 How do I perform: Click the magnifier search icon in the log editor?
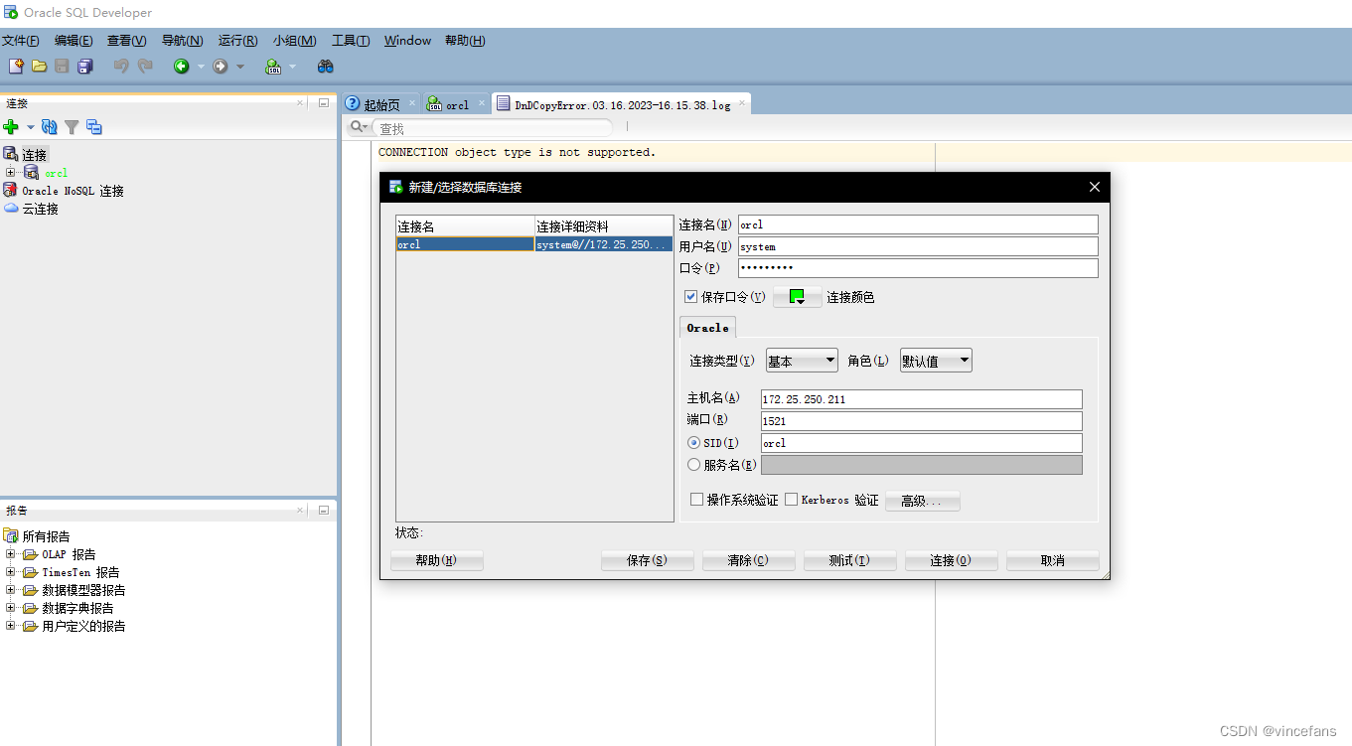click(x=357, y=128)
